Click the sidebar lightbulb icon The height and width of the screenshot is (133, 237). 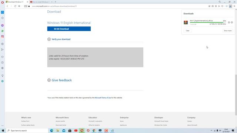3,75
